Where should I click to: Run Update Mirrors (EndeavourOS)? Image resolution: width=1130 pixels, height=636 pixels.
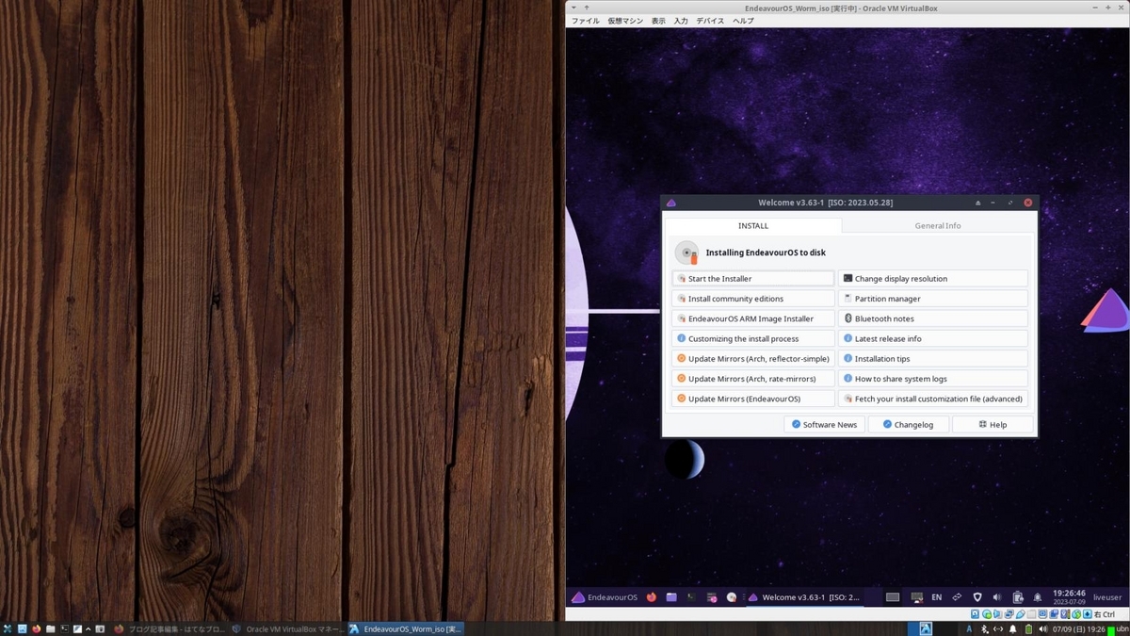point(753,399)
